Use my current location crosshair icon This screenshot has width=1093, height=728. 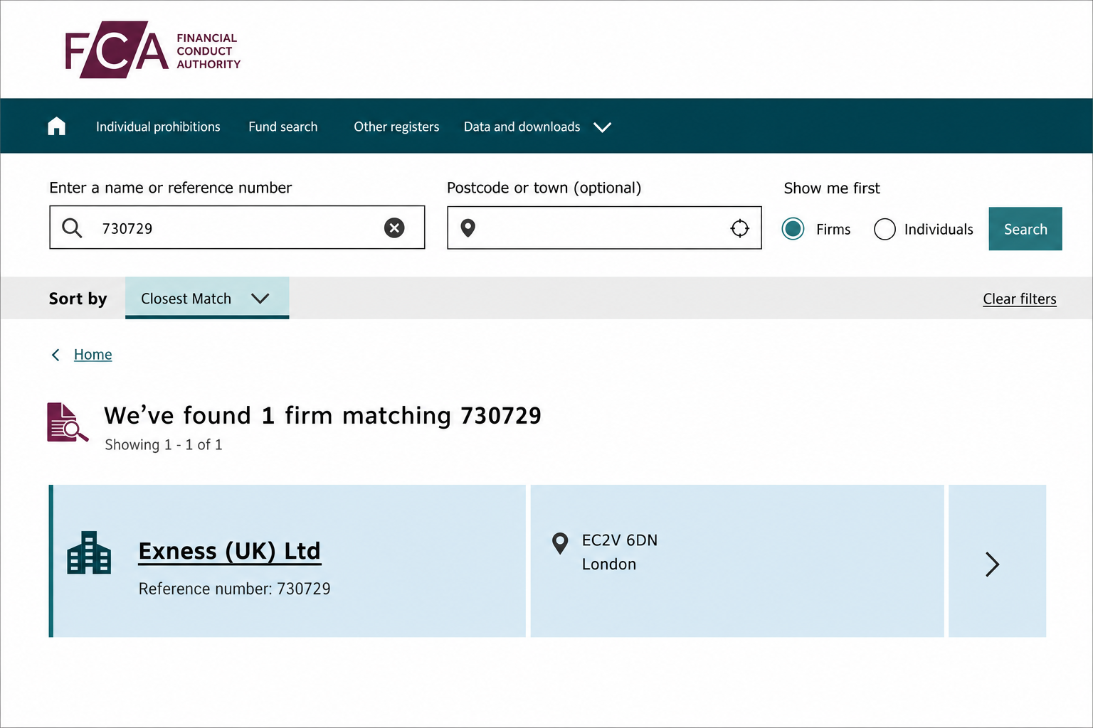click(740, 228)
